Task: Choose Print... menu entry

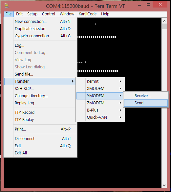Action: point(40,129)
